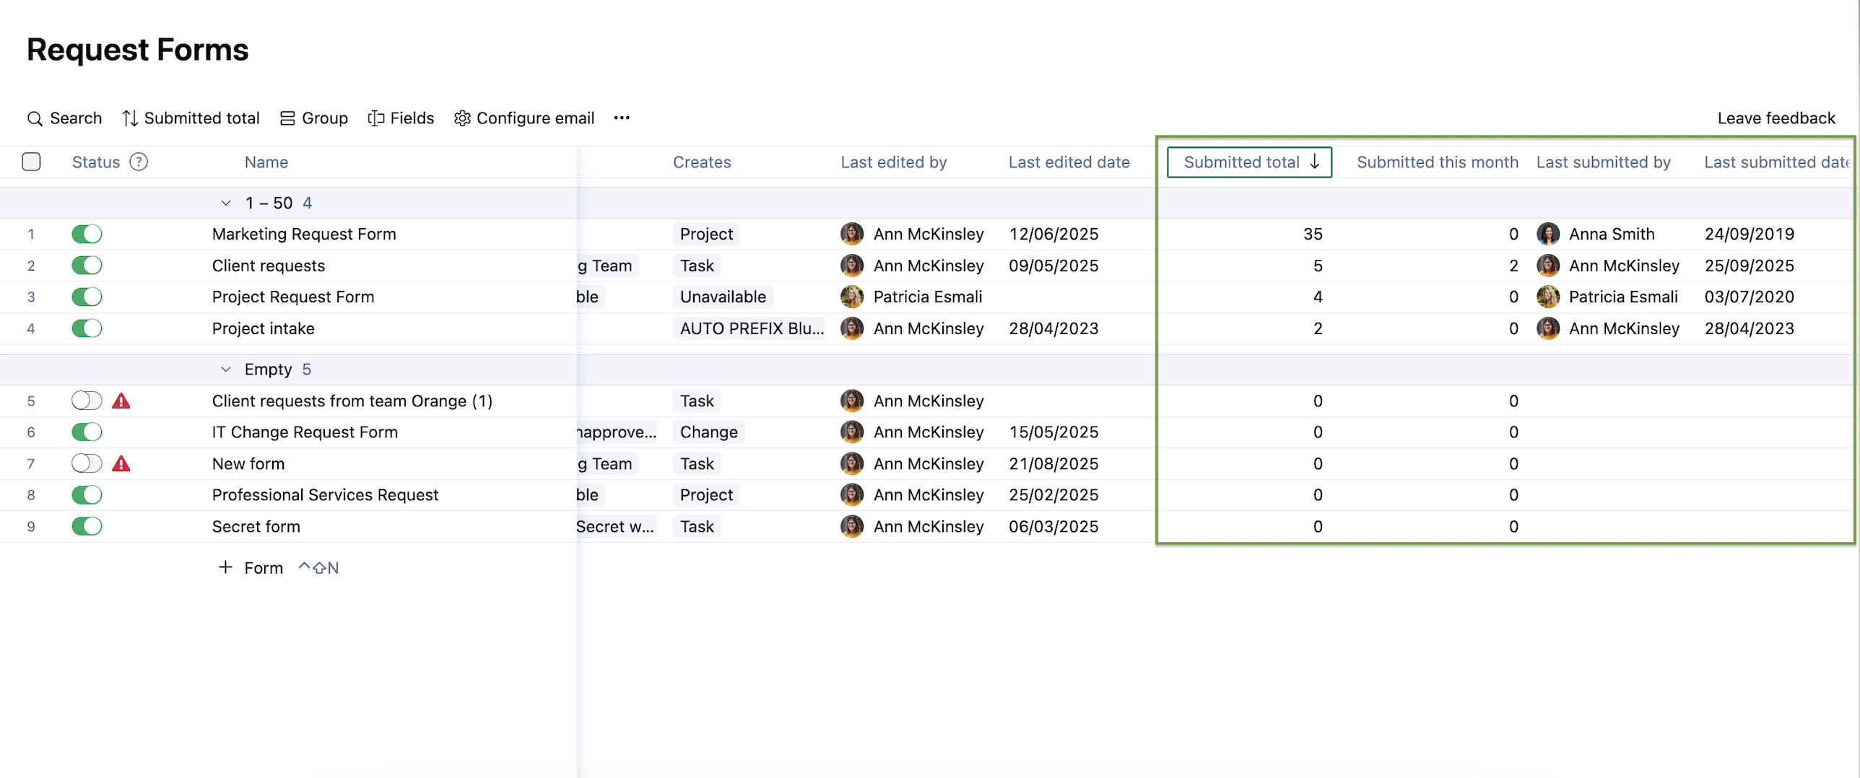
Task: Click the Status help question mark icon
Action: (x=139, y=162)
